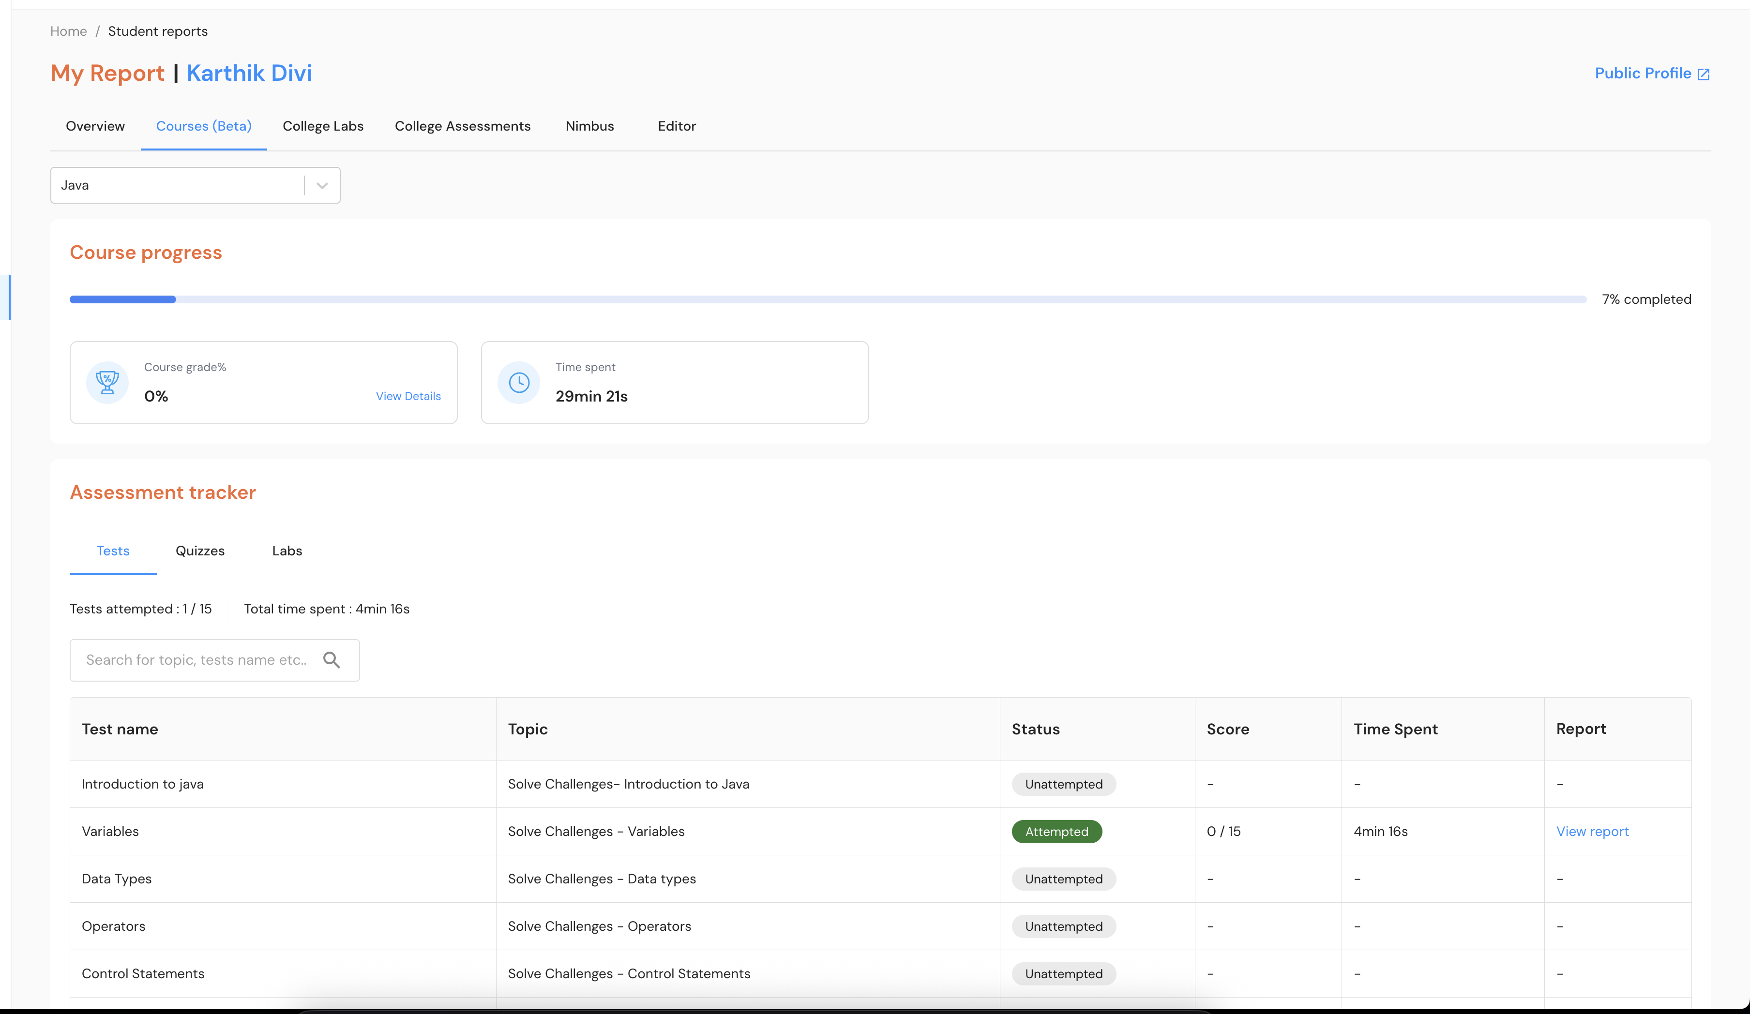Click the course progress bar
This screenshot has height=1014, width=1750.
[x=828, y=299]
